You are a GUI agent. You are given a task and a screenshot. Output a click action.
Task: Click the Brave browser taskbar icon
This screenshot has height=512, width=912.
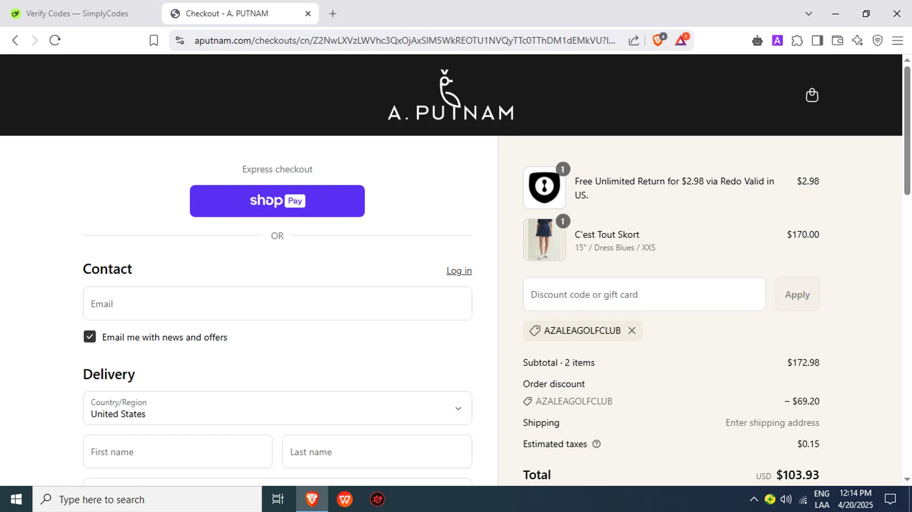point(312,499)
